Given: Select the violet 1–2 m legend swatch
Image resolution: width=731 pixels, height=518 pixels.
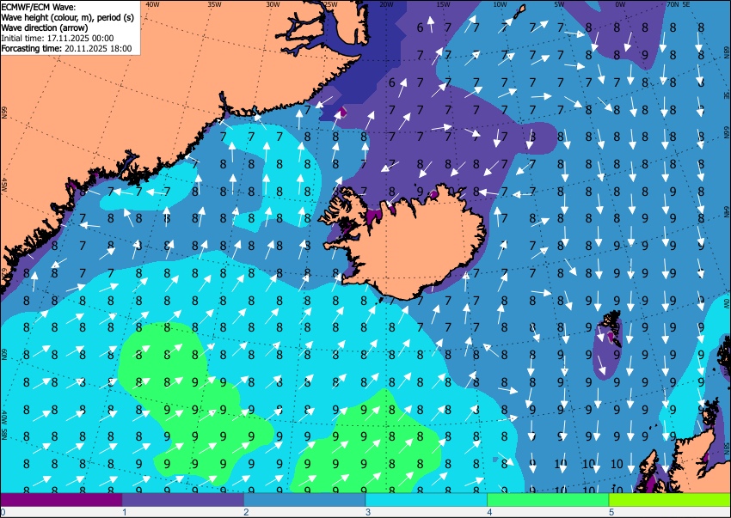Looking at the screenshot, I should [x=182, y=500].
